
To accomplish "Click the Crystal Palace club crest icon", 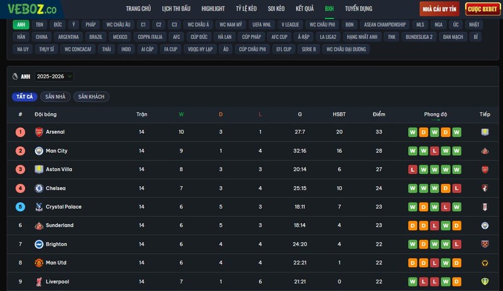I will 39,207.
